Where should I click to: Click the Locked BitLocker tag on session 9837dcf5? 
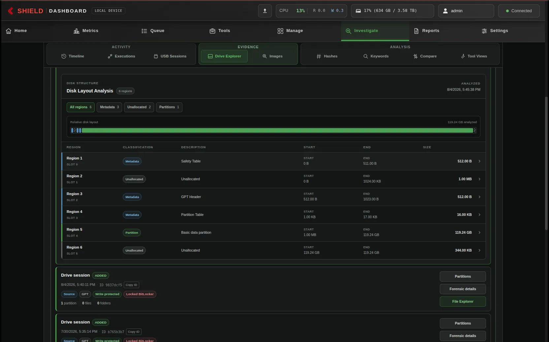click(140, 294)
